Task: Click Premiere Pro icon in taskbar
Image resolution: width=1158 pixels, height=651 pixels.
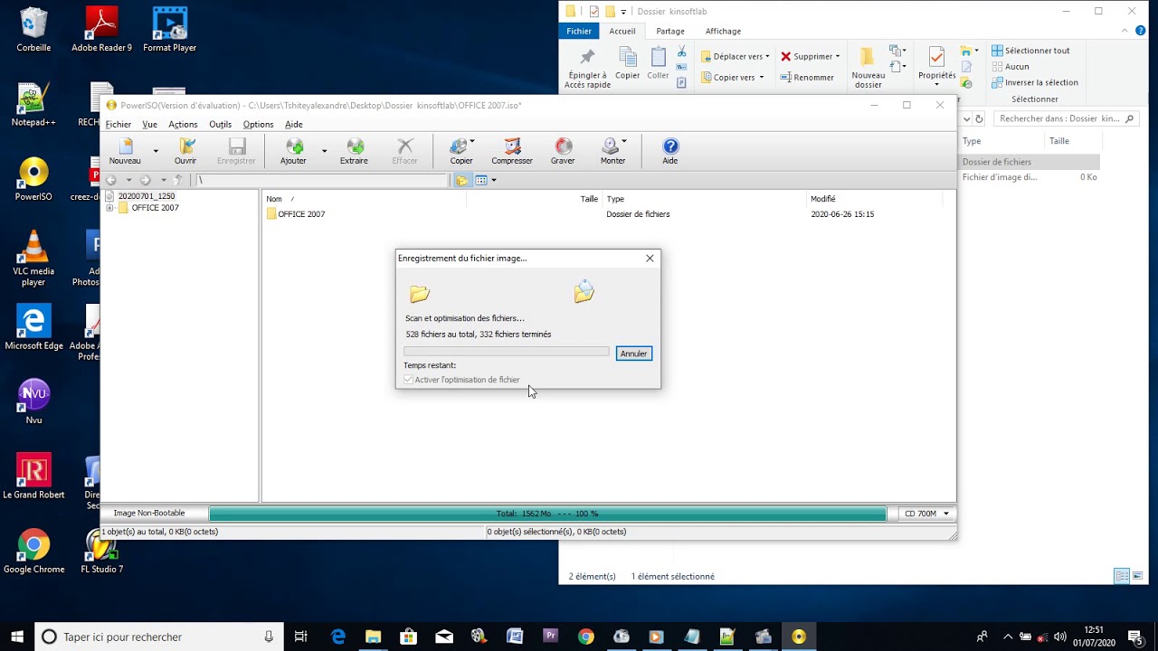Action: pos(551,637)
